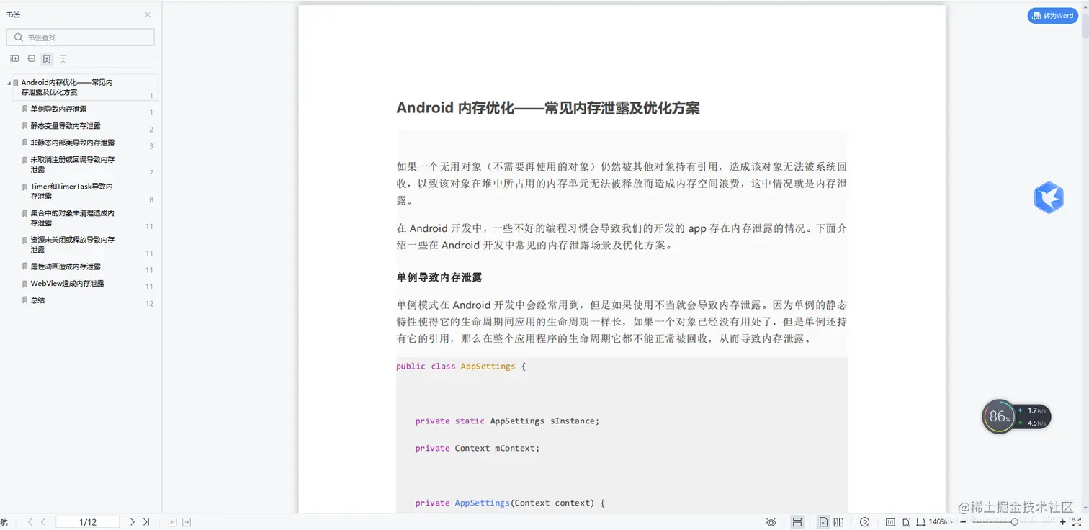
Task: Open bookmark 非静态内部类导致内存泄露
Action: coord(73,143)
